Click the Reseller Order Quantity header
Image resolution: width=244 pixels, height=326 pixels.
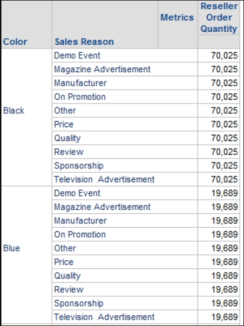219,18
